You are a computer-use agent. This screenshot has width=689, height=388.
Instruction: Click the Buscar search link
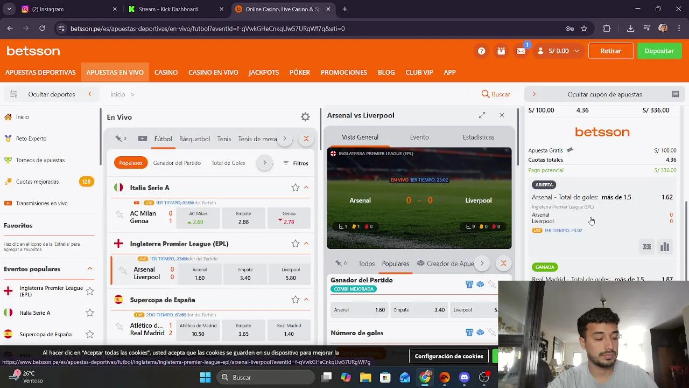pos(496,94)
